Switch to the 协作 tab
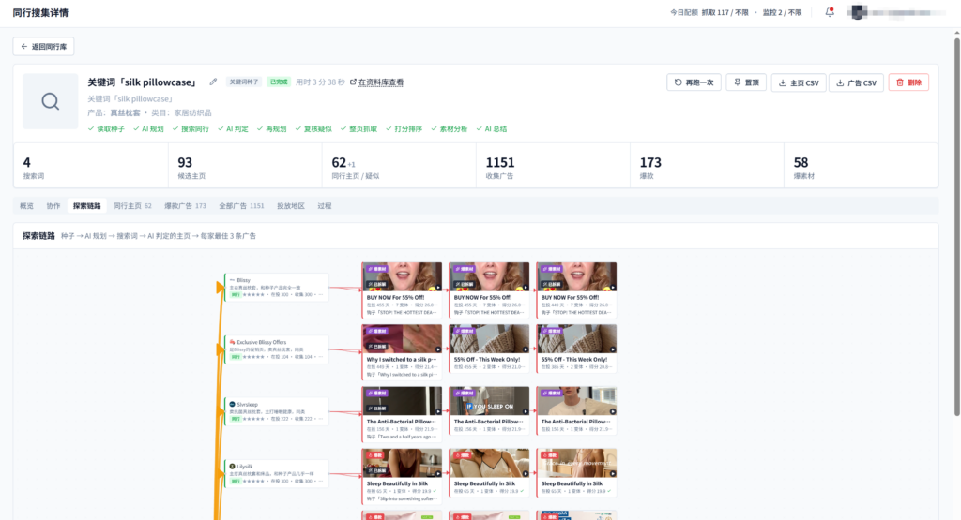The width and height of the screenshot is (961, 520). click(x=53, y=206)
